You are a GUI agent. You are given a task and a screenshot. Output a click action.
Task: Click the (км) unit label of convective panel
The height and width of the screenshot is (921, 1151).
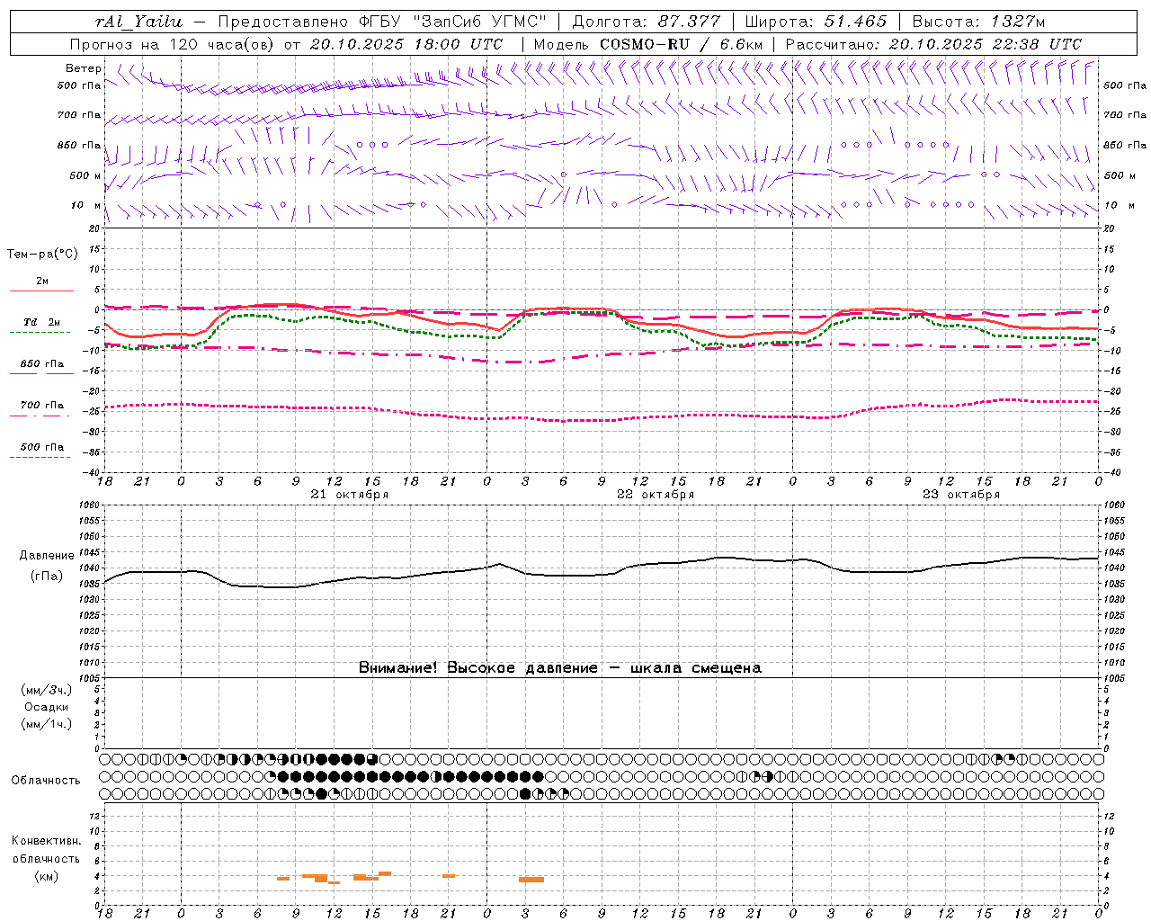click(46, 875)
